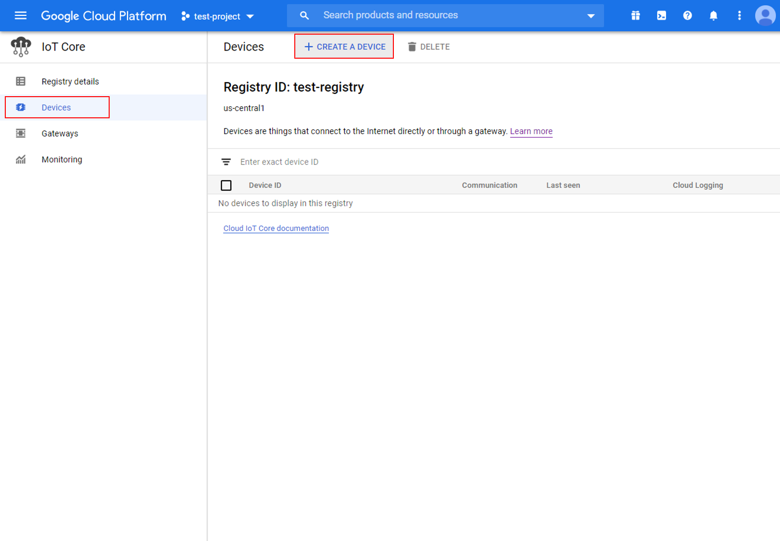Select Devices in the sidebar
The width and height of the screenshot is (780, 541).
pos(57,107)
